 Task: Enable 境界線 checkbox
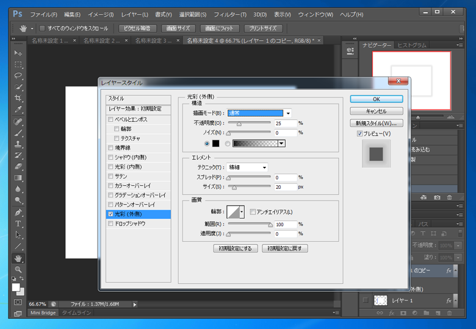110,148
